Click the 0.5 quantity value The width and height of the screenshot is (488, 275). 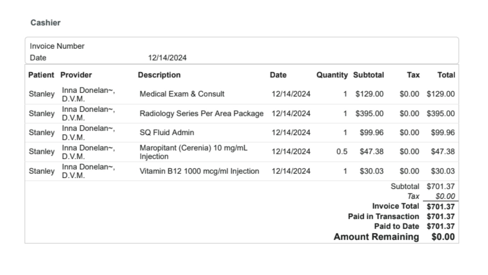pyautogui.click(x=342, y=152)
